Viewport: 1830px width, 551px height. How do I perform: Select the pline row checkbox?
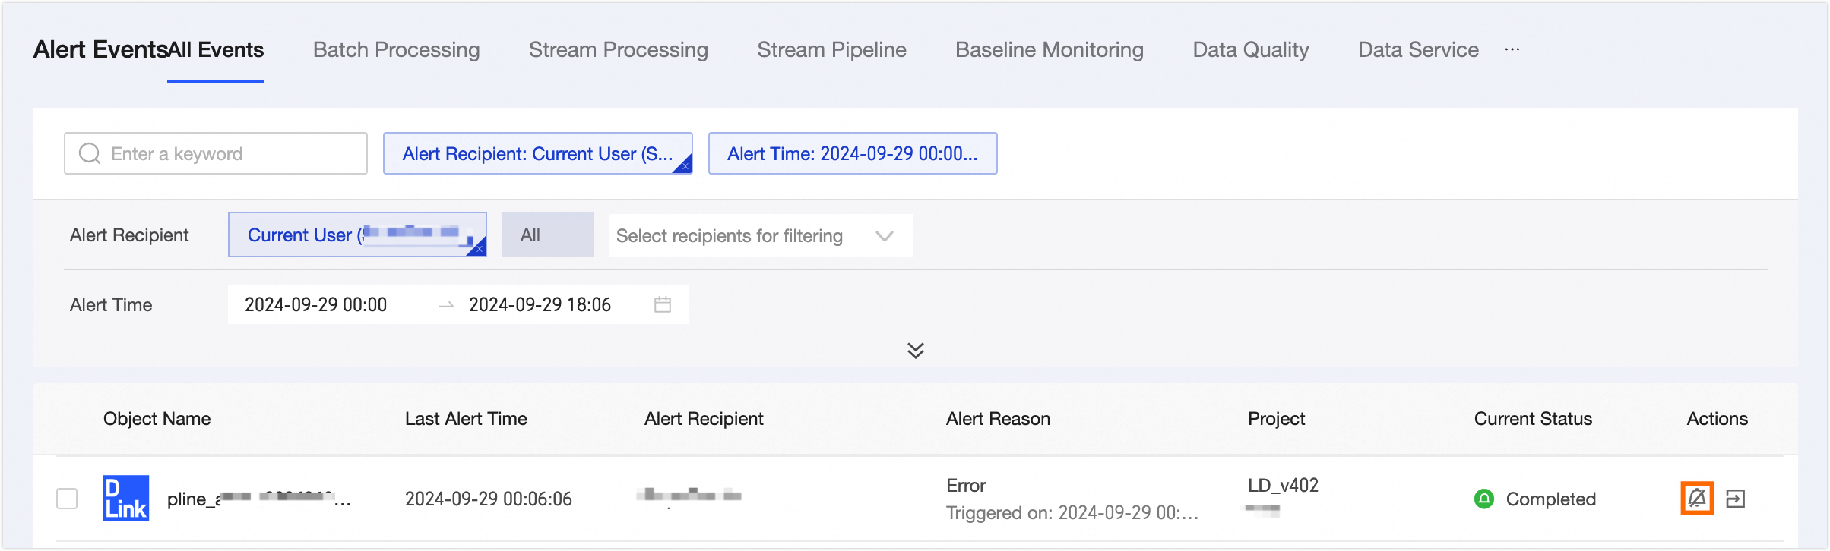tap(67, 499)
